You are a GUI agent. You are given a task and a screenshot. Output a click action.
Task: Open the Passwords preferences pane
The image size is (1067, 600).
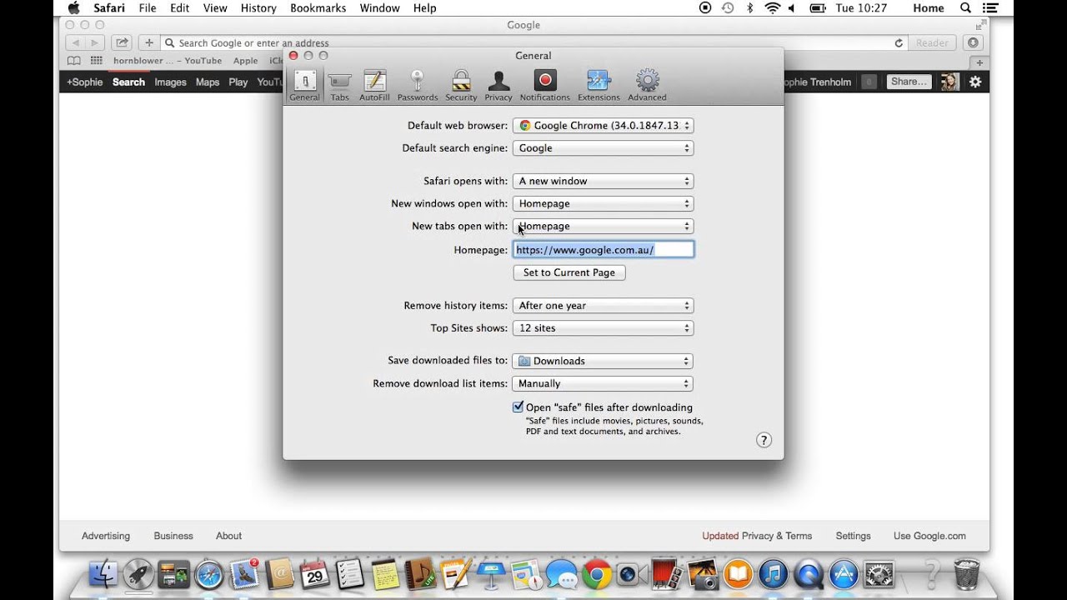418,86
